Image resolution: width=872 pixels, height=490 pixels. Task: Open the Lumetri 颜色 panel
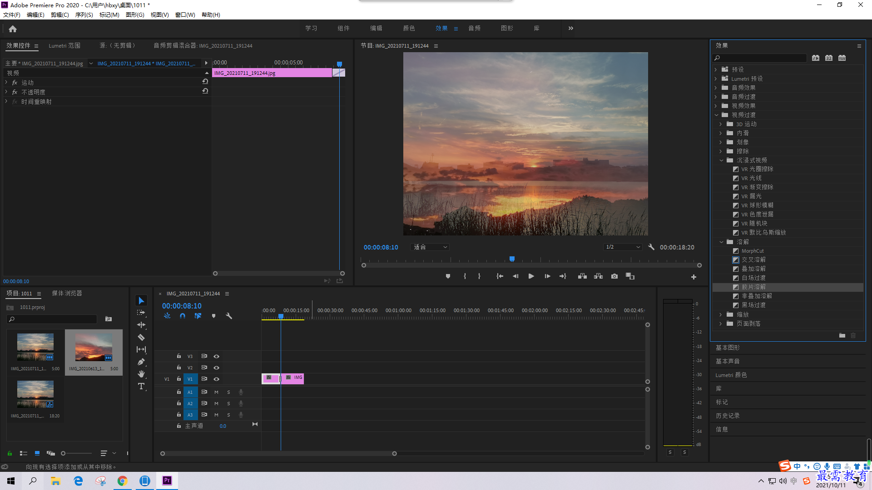(731, 375)
